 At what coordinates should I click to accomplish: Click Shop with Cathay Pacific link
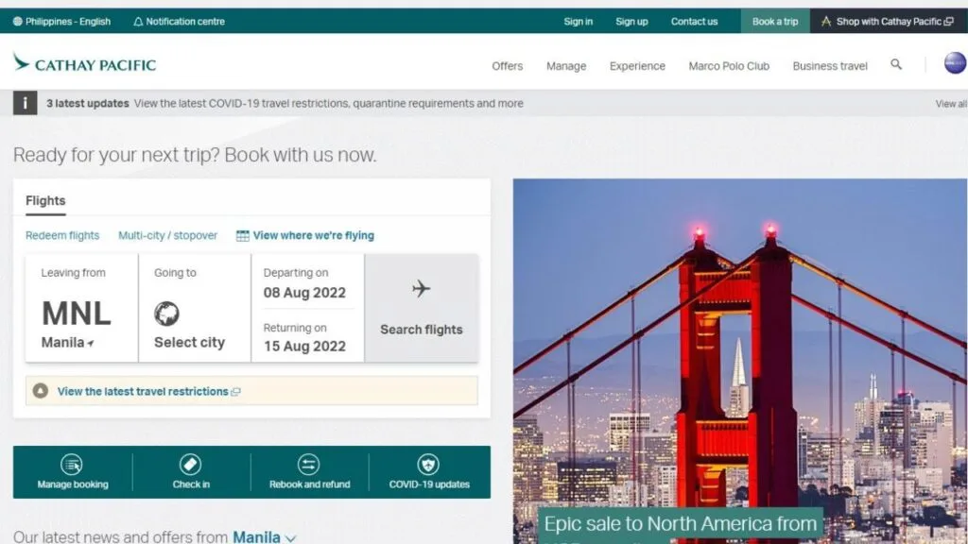pyautogui.click(x=889, y=22)
